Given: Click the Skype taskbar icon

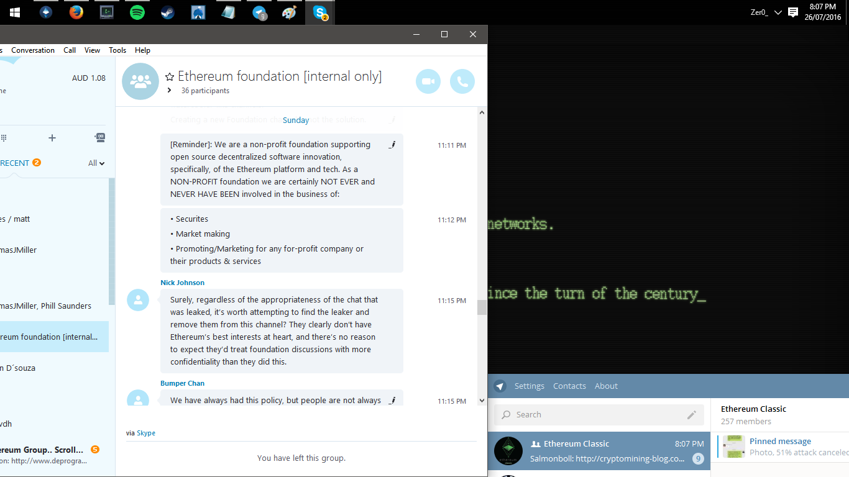Looking at the screenshot, I should (320, 12).
